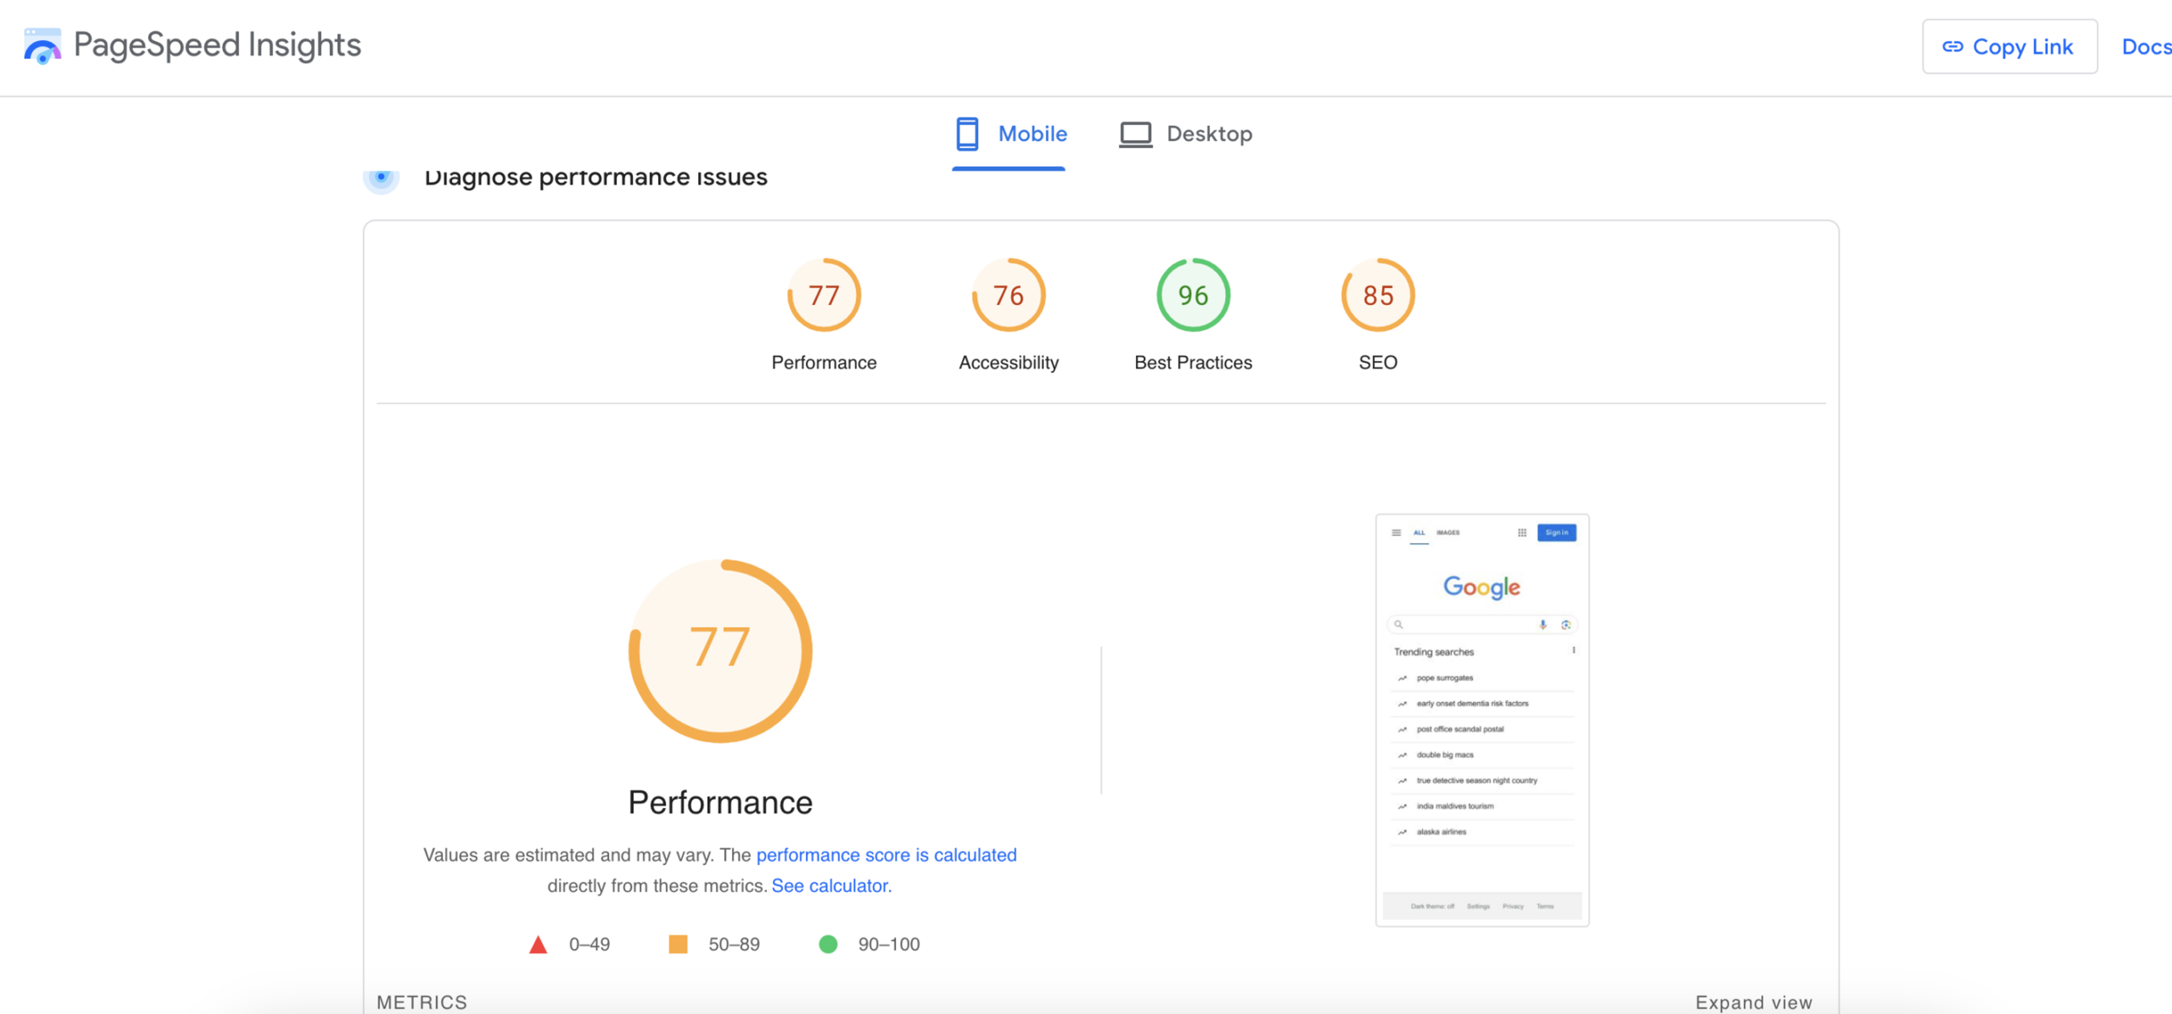Click the 90–100 legend text

click(x=888, y=944)
